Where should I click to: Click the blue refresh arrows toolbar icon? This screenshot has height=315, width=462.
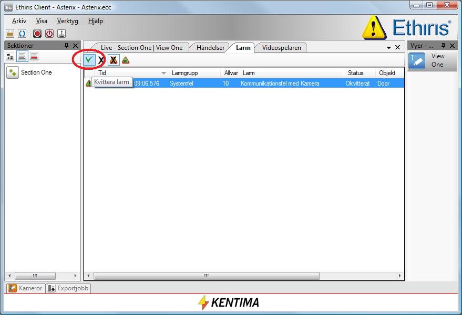[x=22, y=34]
